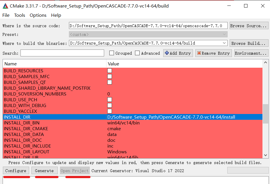Click the Current Generator Visual Studio label

(x=138, y=171)
